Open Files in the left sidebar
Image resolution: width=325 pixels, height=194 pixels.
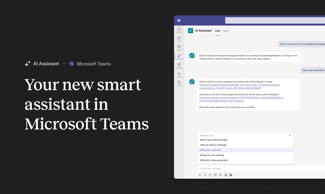tap(179, 83)
